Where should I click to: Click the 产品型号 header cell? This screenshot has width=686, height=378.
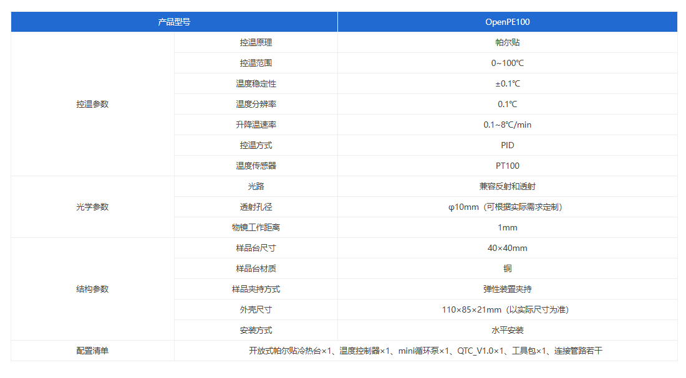point(174,22)
